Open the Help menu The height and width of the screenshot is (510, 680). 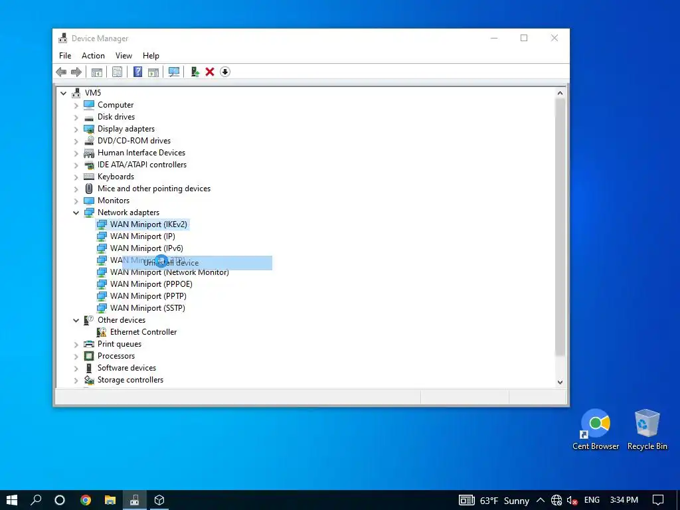pyautogui.click(x=151, y=56)
